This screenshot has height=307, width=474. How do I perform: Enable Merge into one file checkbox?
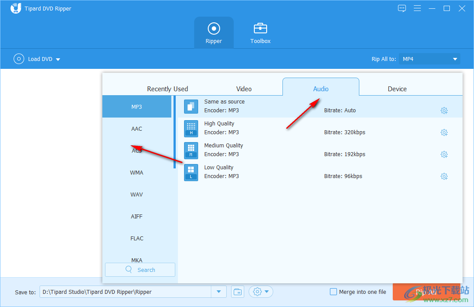333,292
